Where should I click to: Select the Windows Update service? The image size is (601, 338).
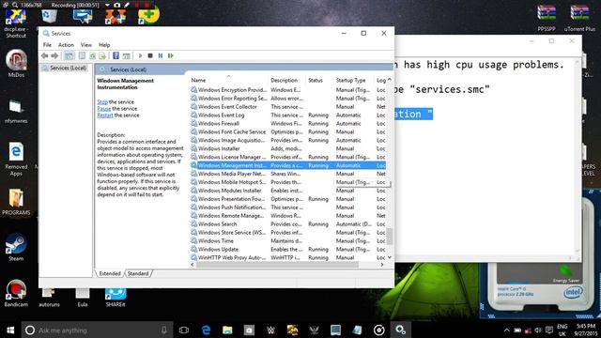point(288,249)
